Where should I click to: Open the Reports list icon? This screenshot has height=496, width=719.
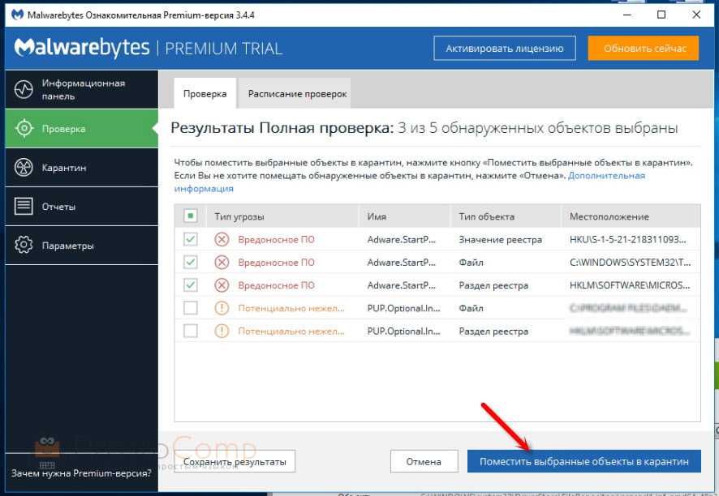24,207
